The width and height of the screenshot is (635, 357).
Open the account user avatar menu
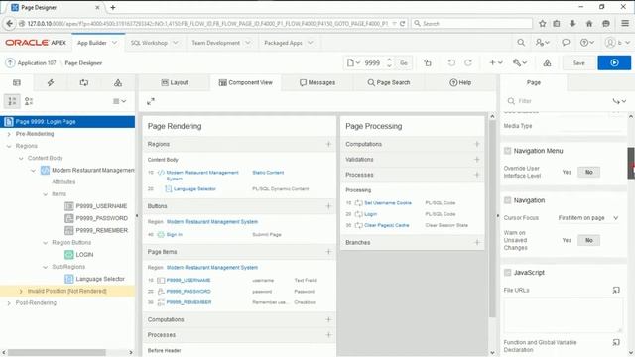[617, 42]
